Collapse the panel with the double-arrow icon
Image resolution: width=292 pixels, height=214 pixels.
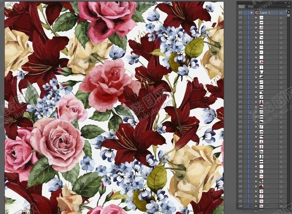[285, 2]
